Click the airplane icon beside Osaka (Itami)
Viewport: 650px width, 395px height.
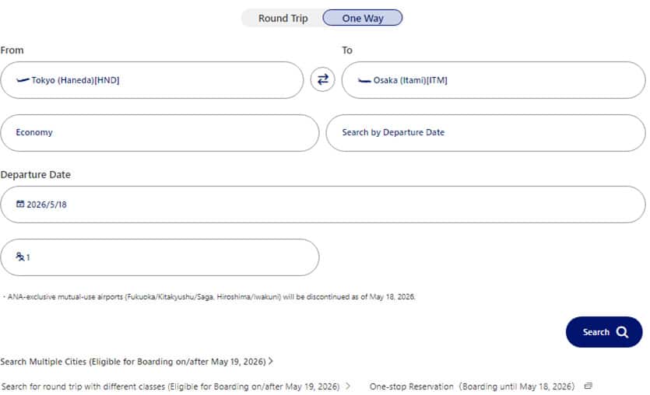click(x=364, y=80)
